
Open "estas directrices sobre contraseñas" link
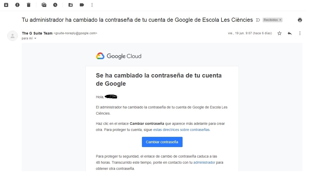pyautogui.click(x=181, y=130)
